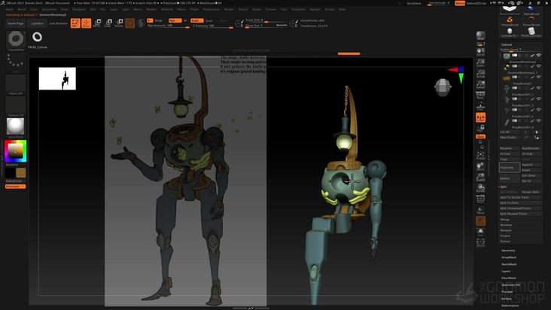The height and width of the screenshot is (310, 551).
Task: Open the SimpleBrush tool thumbnail
Action: pyautogui.click(x=510, y=21)
